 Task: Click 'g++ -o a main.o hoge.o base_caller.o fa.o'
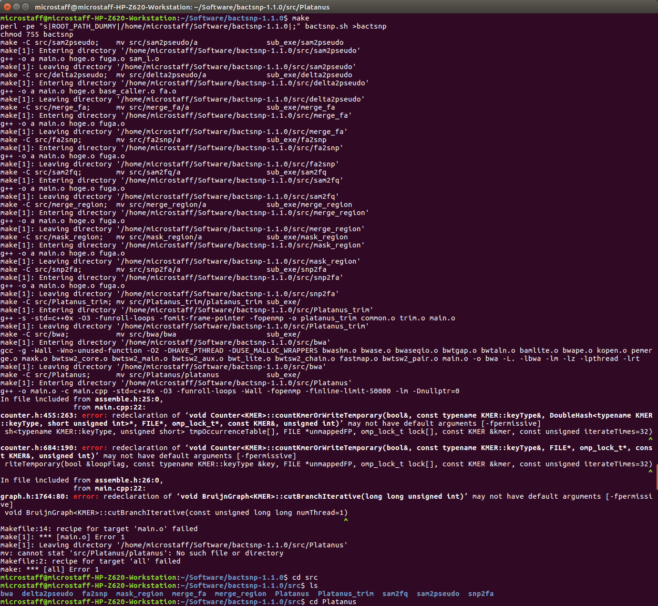pyautogui.click(x=88, y=91)
